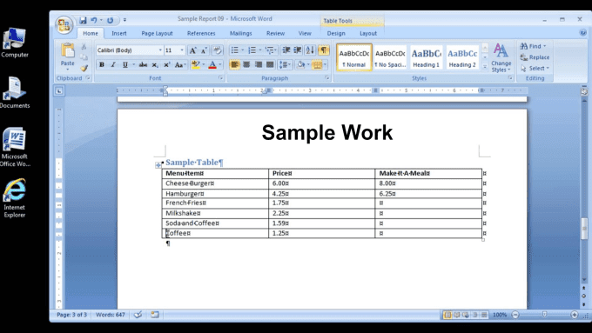Image resolution: width=592 pixels, height=333 pixels.
Task: Open the borders dropdown
Action: [x=325, y=65]
